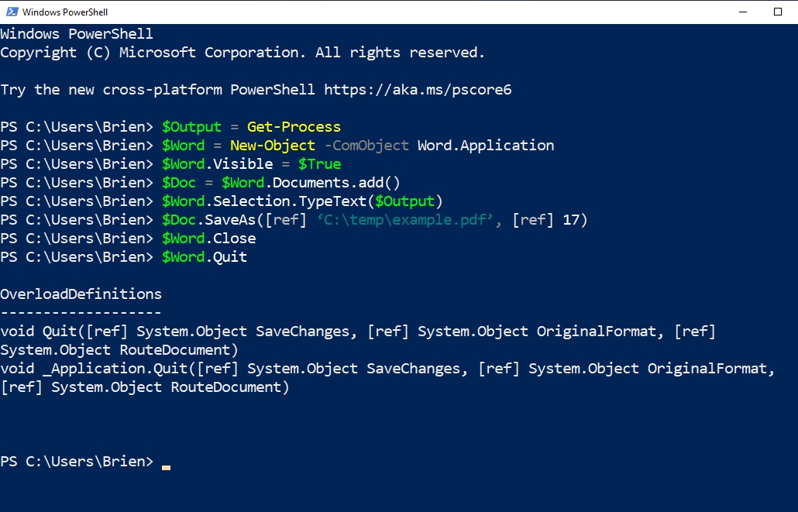Image resolution: width=798 pixels, height=512 pixels.
Task: Click the blinking cursor at the prompt
Action: [167, 467]
